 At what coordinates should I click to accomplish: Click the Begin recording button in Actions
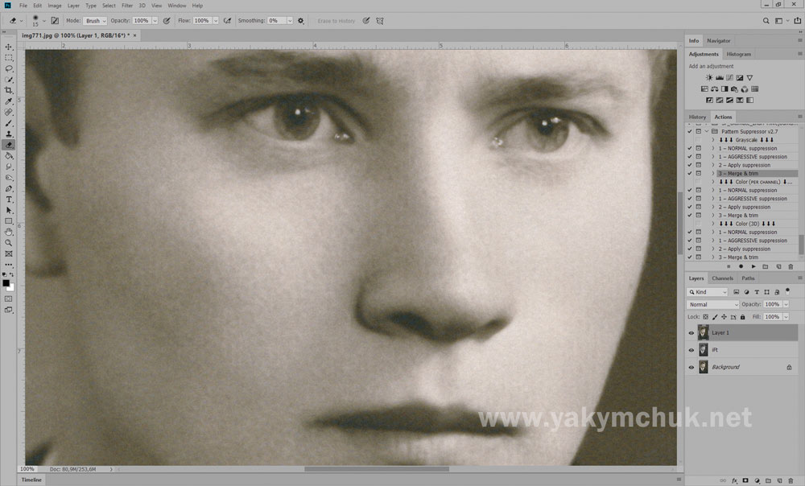click(x=741, y=267)
